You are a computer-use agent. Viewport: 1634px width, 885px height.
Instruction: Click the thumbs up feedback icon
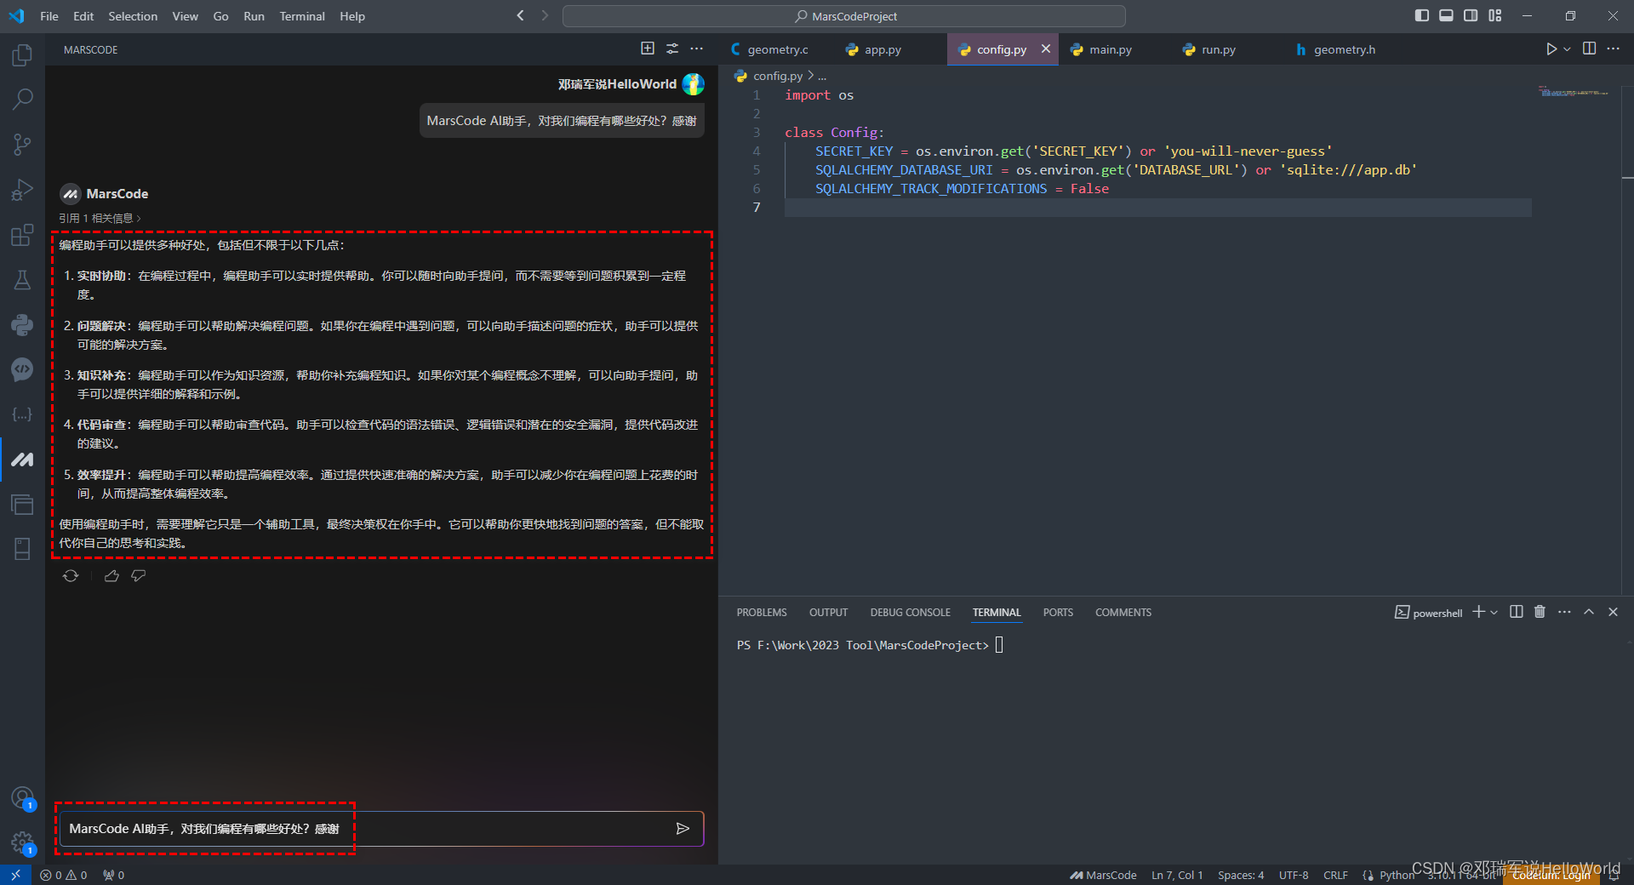coord(111,576)
